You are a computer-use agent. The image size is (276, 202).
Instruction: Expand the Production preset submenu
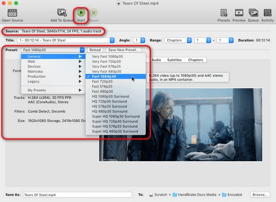tap(53, 76)
